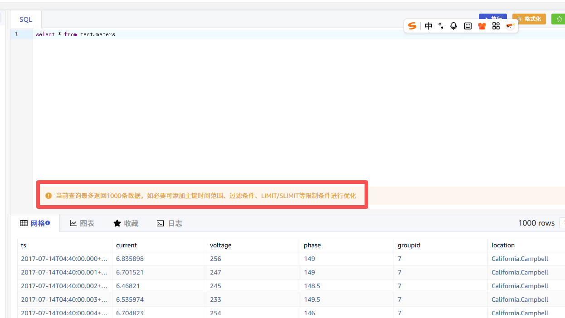
Task: Click the voltage column header
Action: click(x=221, y=245)
